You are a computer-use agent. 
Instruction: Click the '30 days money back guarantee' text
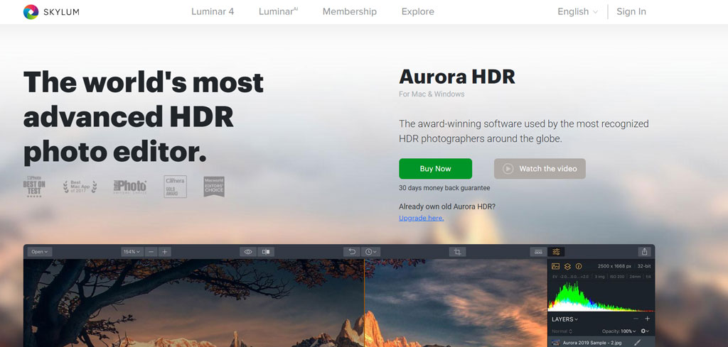click(x=444, y=188)
